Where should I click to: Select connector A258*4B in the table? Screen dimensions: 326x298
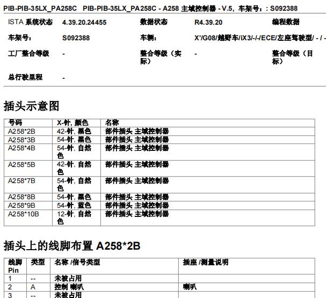(21, 148)
